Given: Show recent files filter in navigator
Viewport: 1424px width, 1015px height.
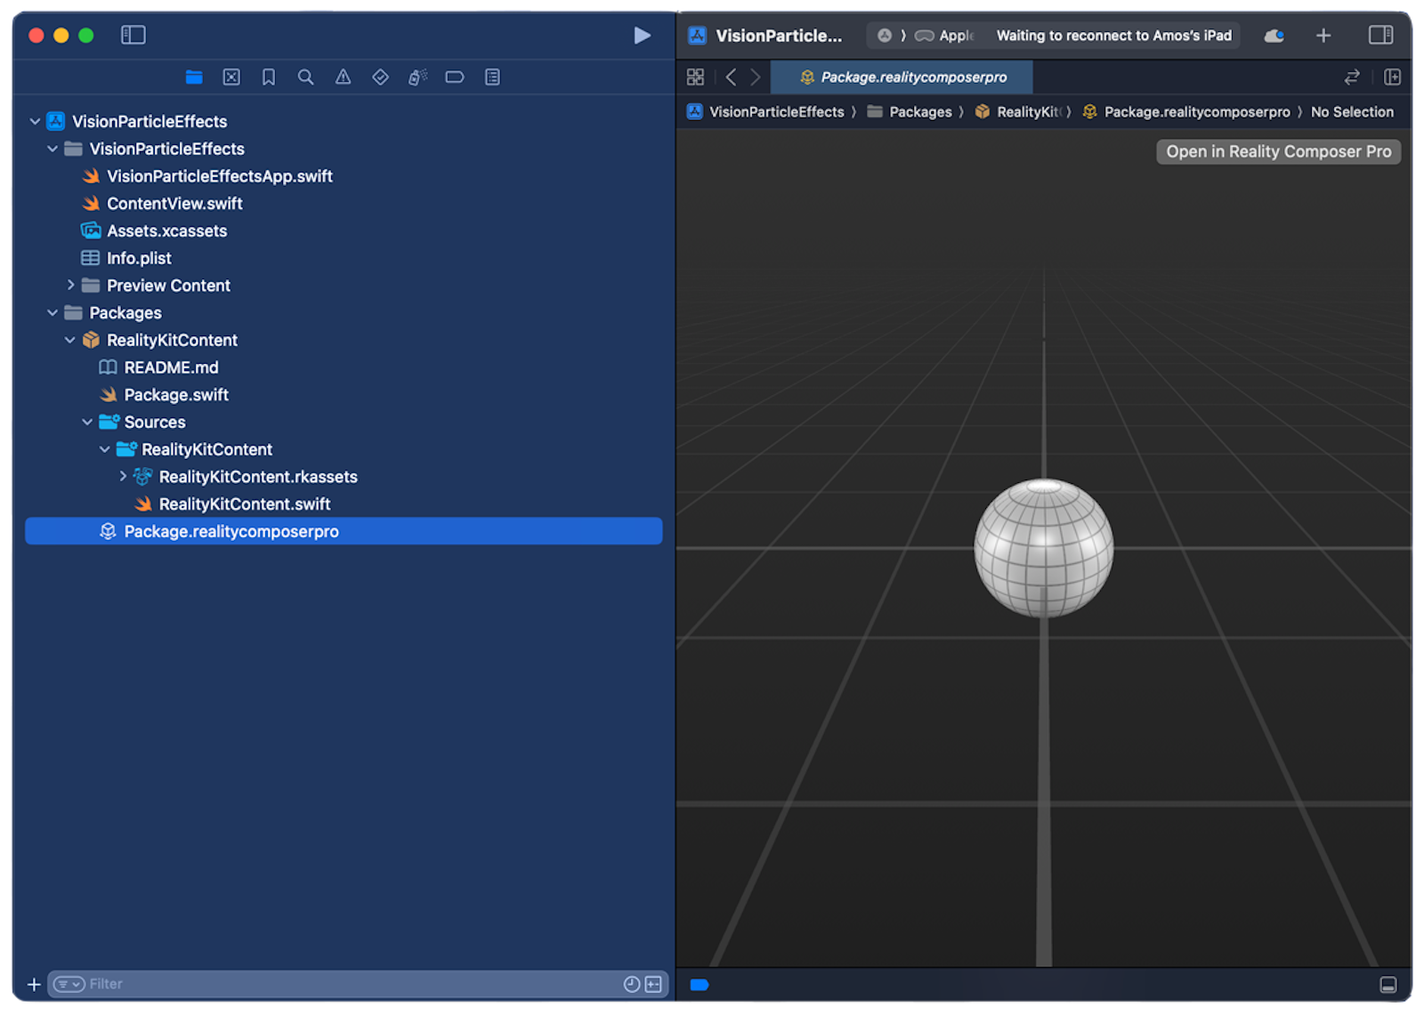Looking at the screenshot, I should (x=632, y=984).
